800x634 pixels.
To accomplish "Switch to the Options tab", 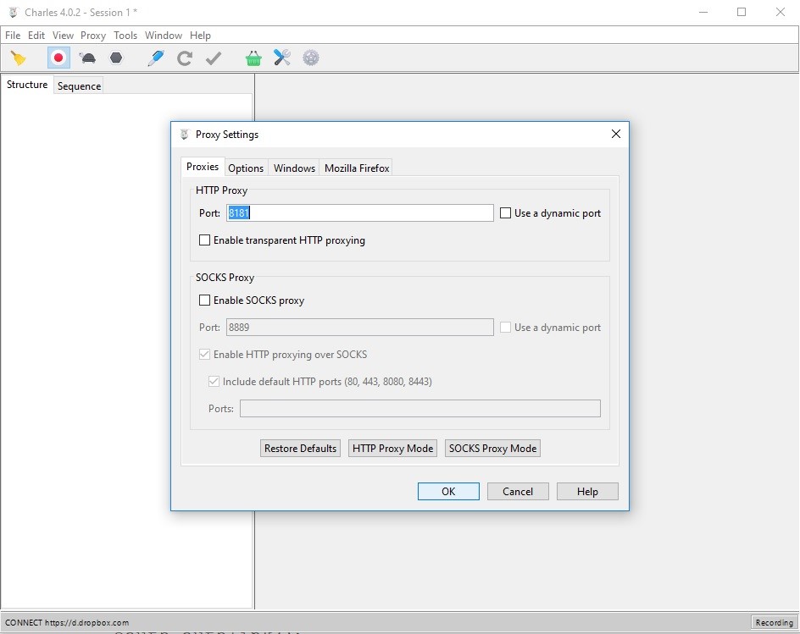I will tap(246, 168).
